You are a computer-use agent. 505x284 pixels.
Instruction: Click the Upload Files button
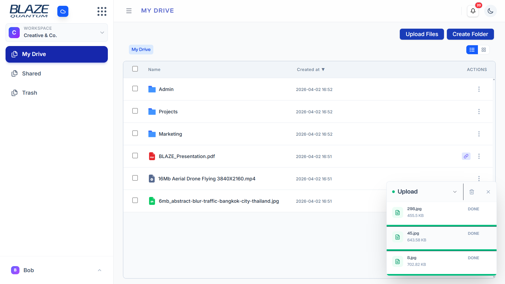(x=422, y=34)
